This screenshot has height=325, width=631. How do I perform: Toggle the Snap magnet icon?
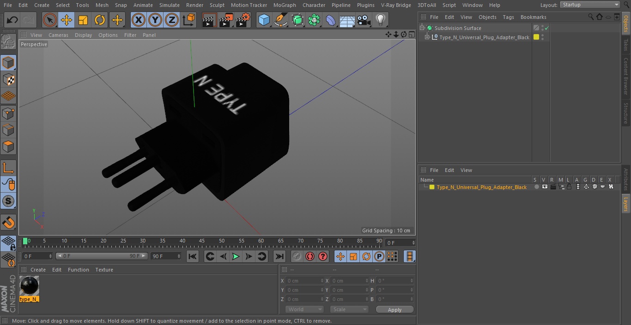tap(8, 222)
